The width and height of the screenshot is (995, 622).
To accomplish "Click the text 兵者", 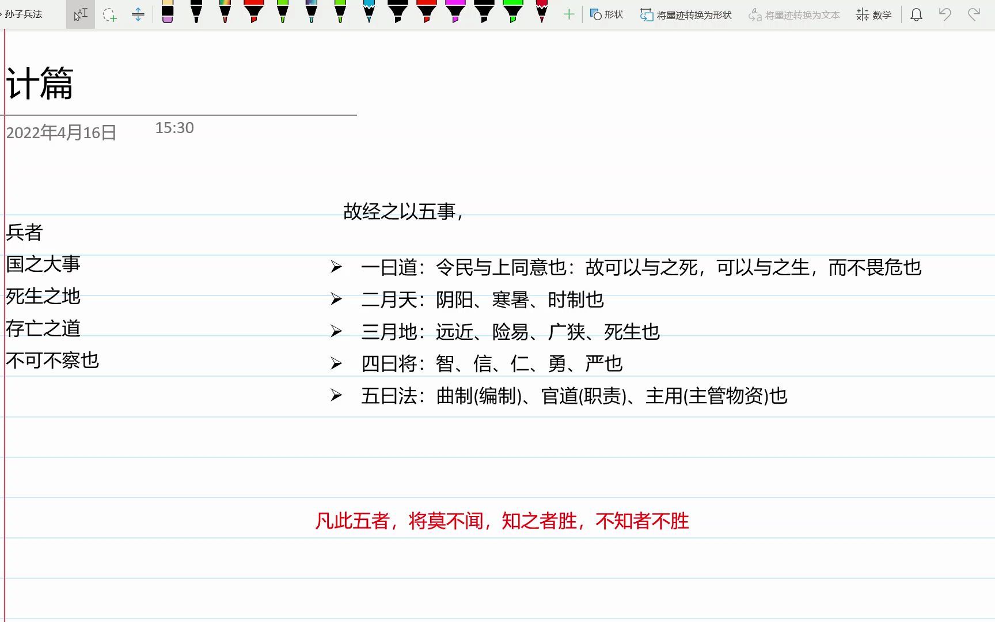I will click(x=24, y=232).
